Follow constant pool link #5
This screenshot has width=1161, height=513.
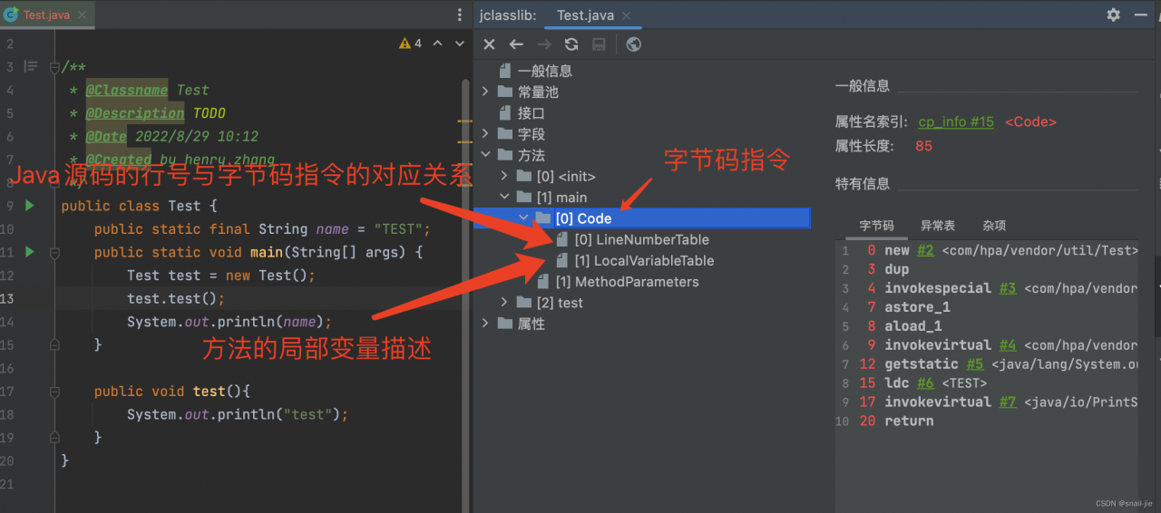tap(974, 364)
